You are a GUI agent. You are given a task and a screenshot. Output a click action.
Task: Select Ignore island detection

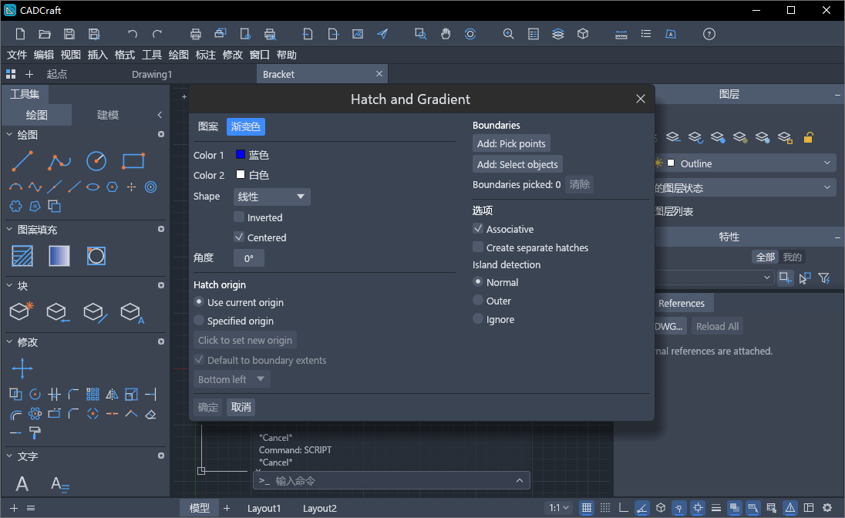(x=478, y=319)
